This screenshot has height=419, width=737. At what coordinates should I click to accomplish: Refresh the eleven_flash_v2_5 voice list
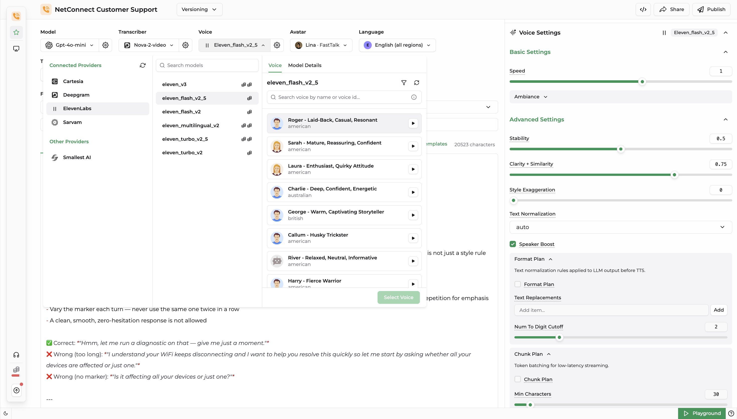point(416,83)
